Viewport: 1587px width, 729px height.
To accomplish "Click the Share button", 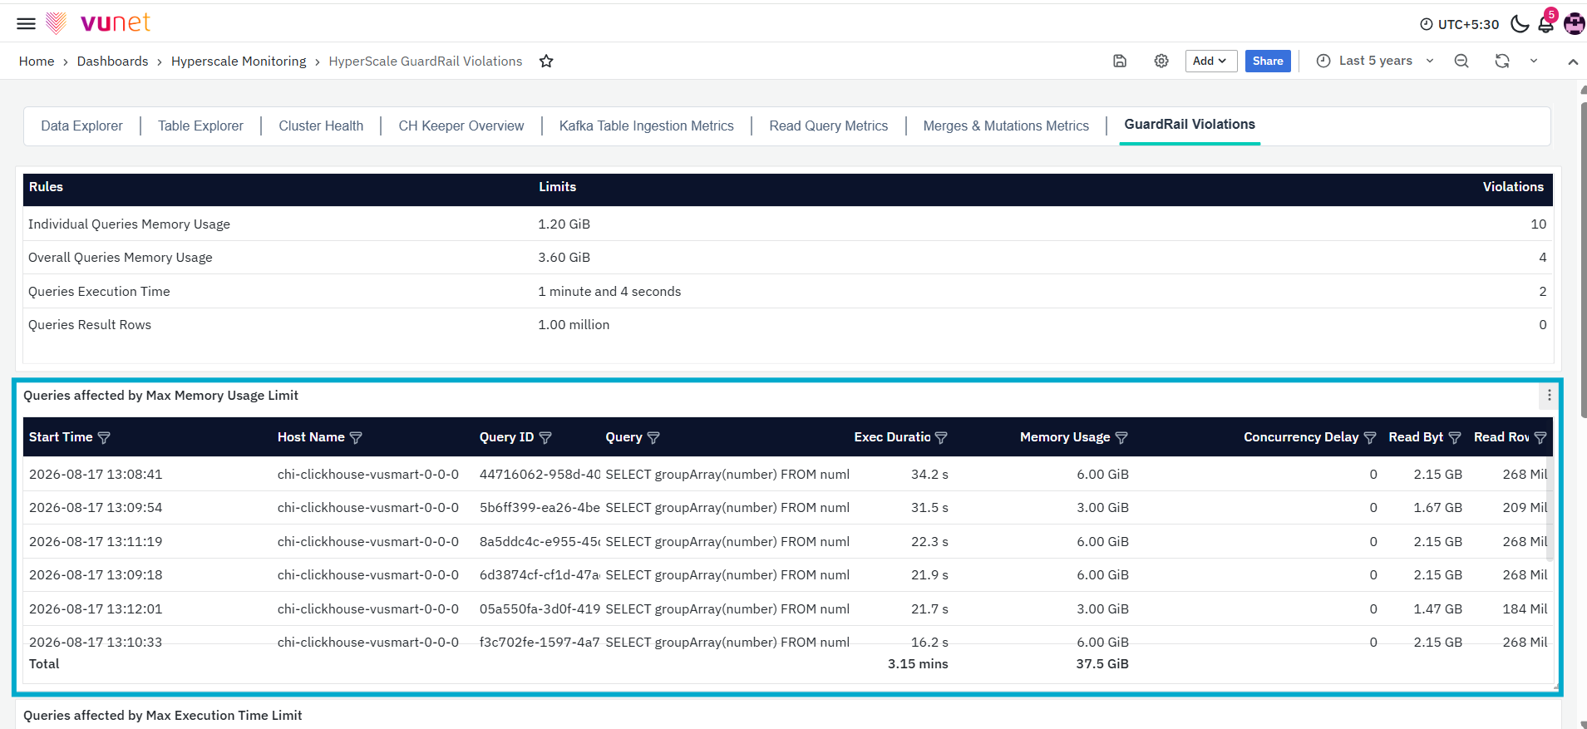I will pyautogui.click(x=1268, y=61).
